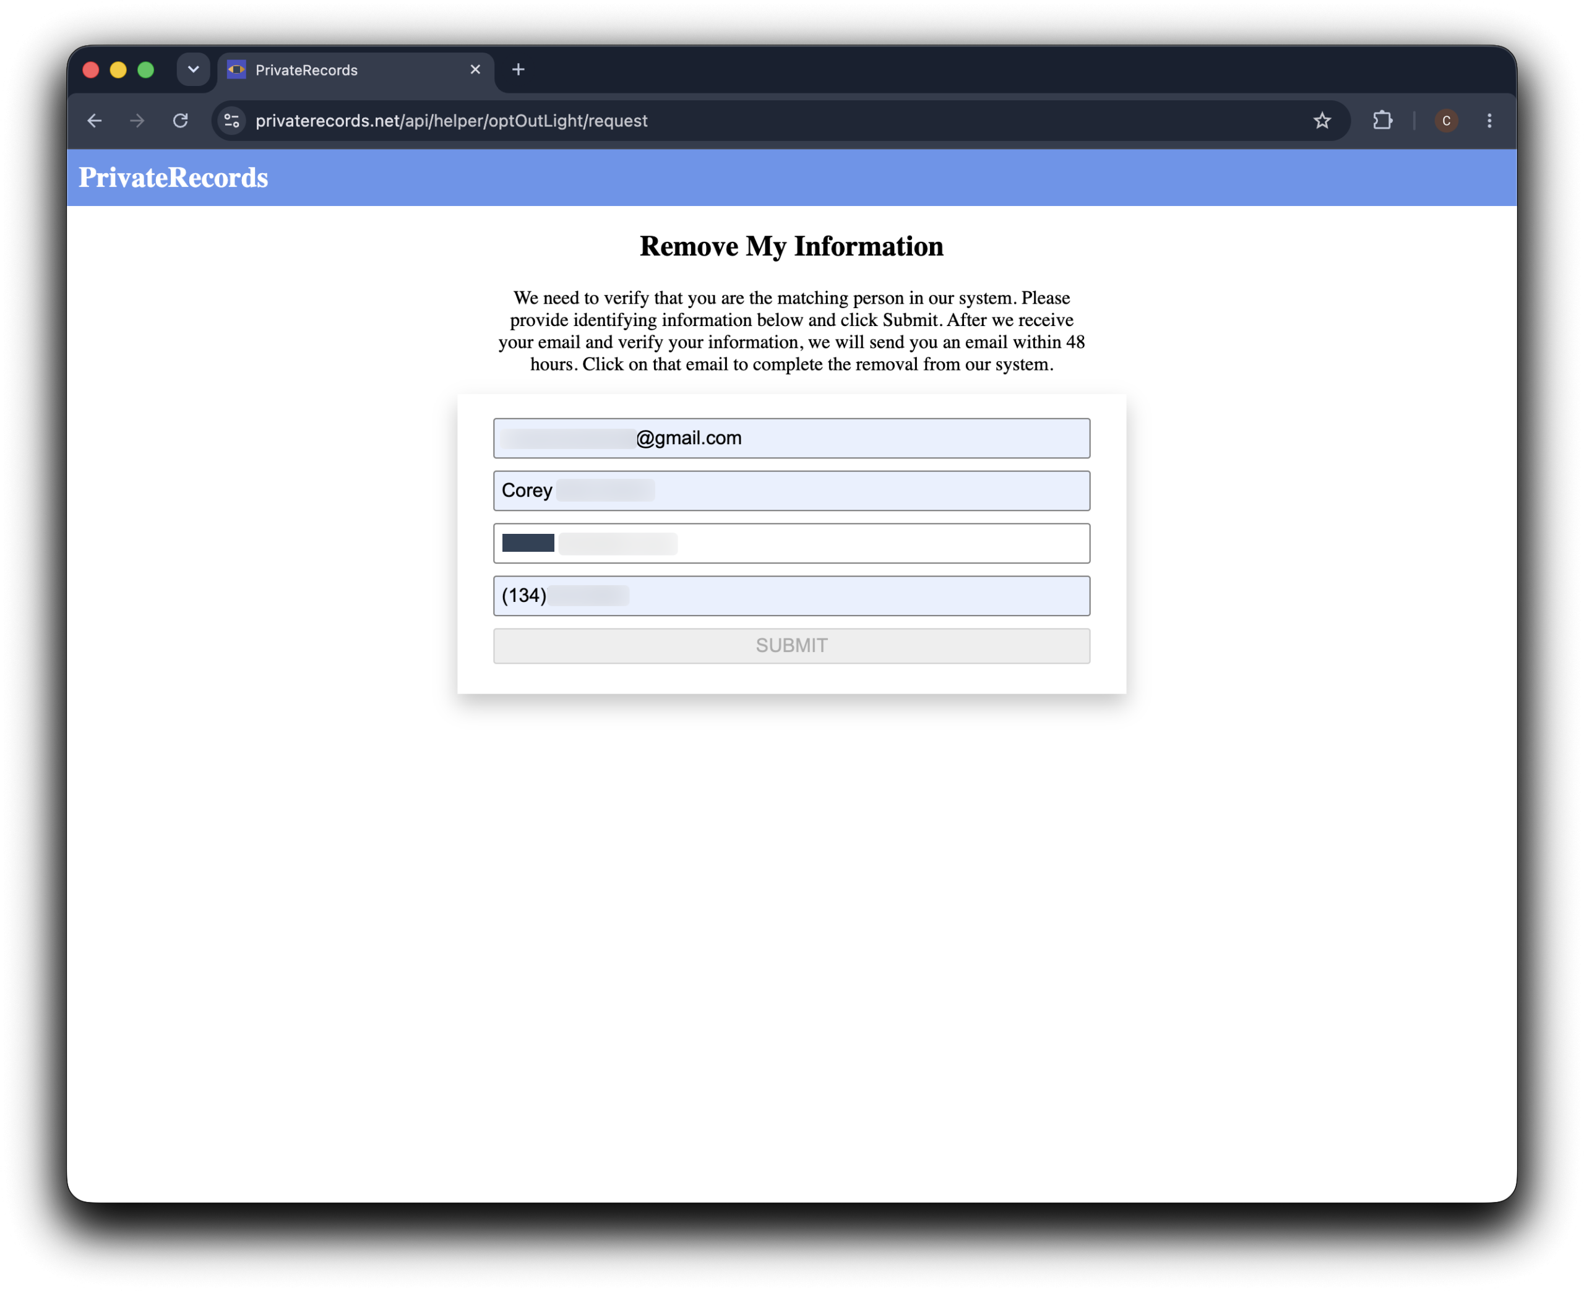1584x1291 pixels.
Task: Open a new tab with plus icon
Action: click(x=519, y=70)
